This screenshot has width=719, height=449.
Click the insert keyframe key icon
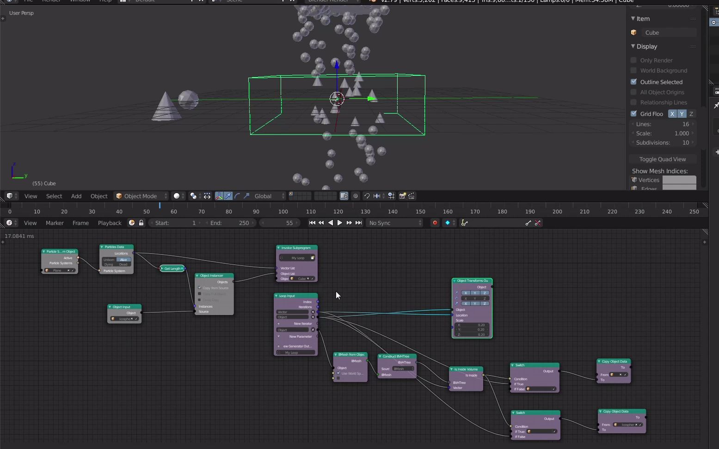pos(528,223)
